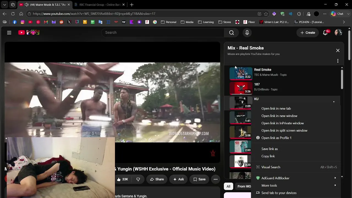Open the browser workspaces icon

[x=13, y=5]
